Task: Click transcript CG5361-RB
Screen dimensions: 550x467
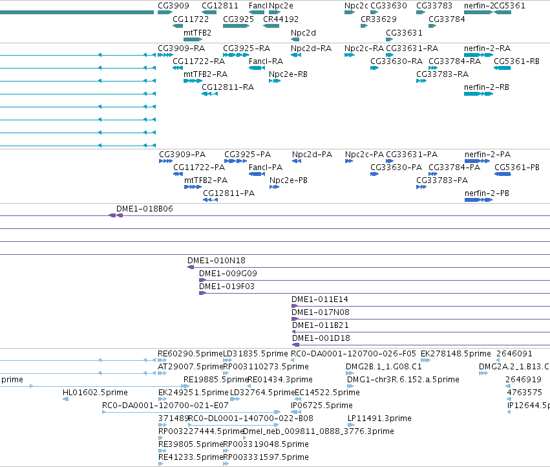Action: click(502, 68)
